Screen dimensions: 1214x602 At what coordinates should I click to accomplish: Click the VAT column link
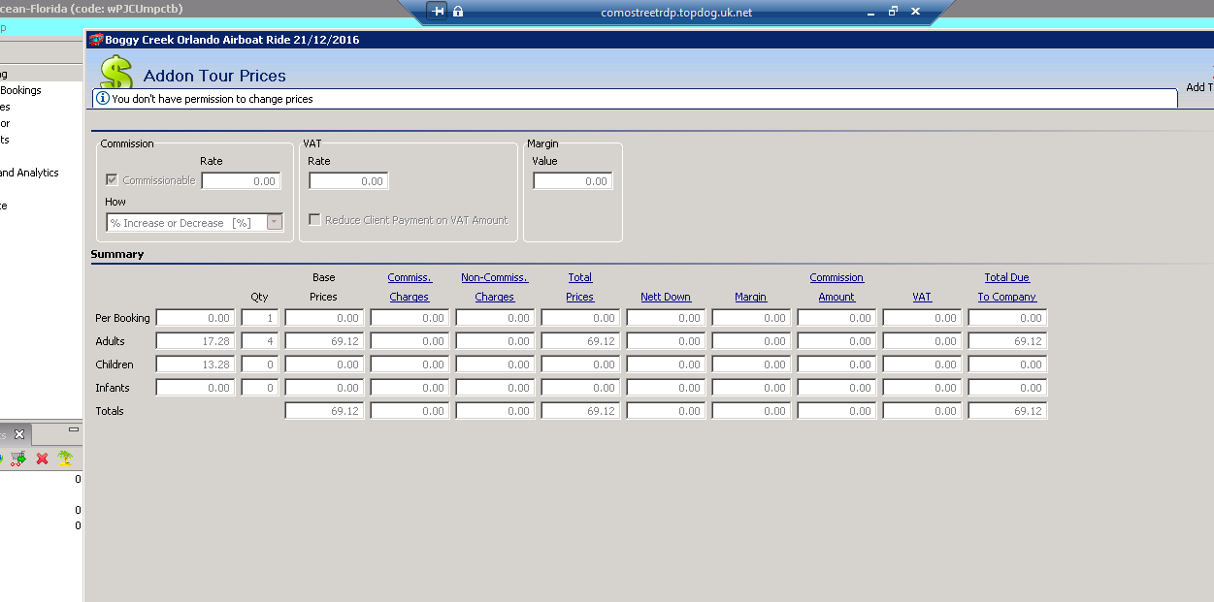(x=922, y=297)
